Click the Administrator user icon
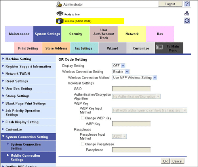The width and height of the screenshot is (198, 167). (59, 4)
